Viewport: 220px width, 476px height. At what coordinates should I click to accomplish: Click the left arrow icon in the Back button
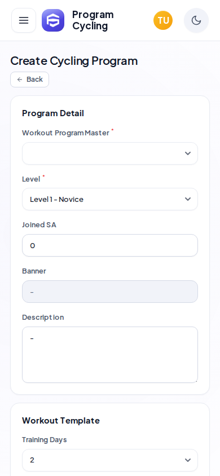point(20,80)
